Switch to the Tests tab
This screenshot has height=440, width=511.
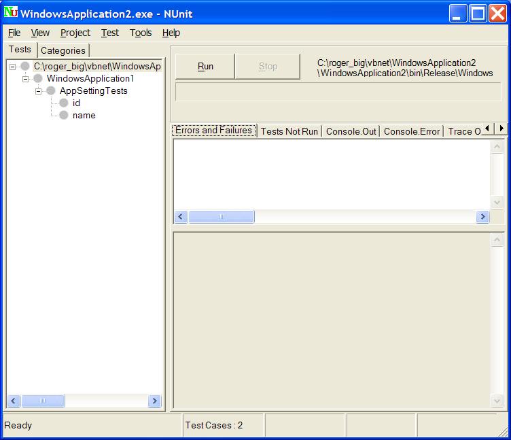20,50
